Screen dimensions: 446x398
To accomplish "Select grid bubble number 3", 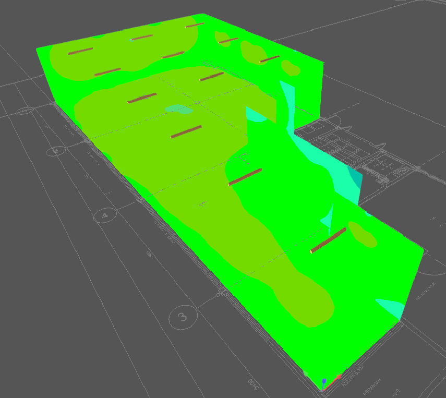I will 183,316.
